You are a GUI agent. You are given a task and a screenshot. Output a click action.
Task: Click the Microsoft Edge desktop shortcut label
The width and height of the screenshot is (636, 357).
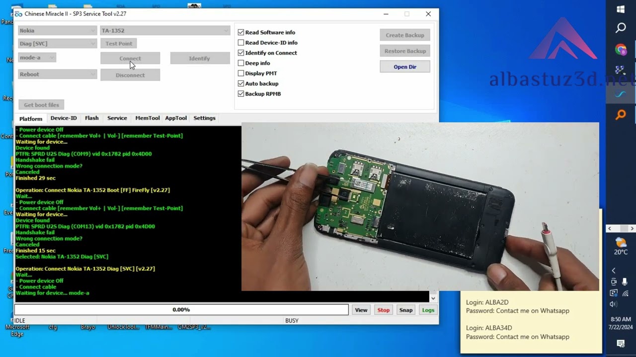(x=17, y=330)
